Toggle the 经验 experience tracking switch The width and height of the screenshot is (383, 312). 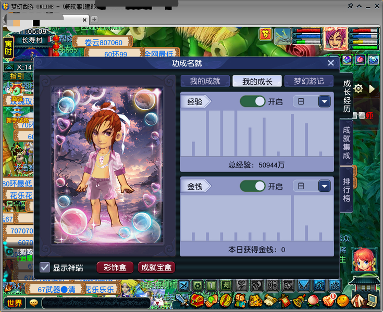pos(253,101)
